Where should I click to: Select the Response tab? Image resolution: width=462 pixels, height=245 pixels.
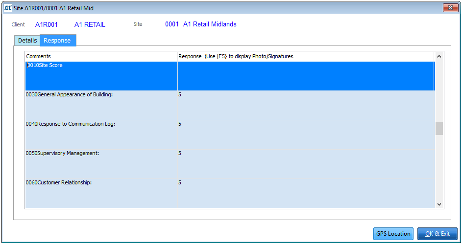coord(58,40)
